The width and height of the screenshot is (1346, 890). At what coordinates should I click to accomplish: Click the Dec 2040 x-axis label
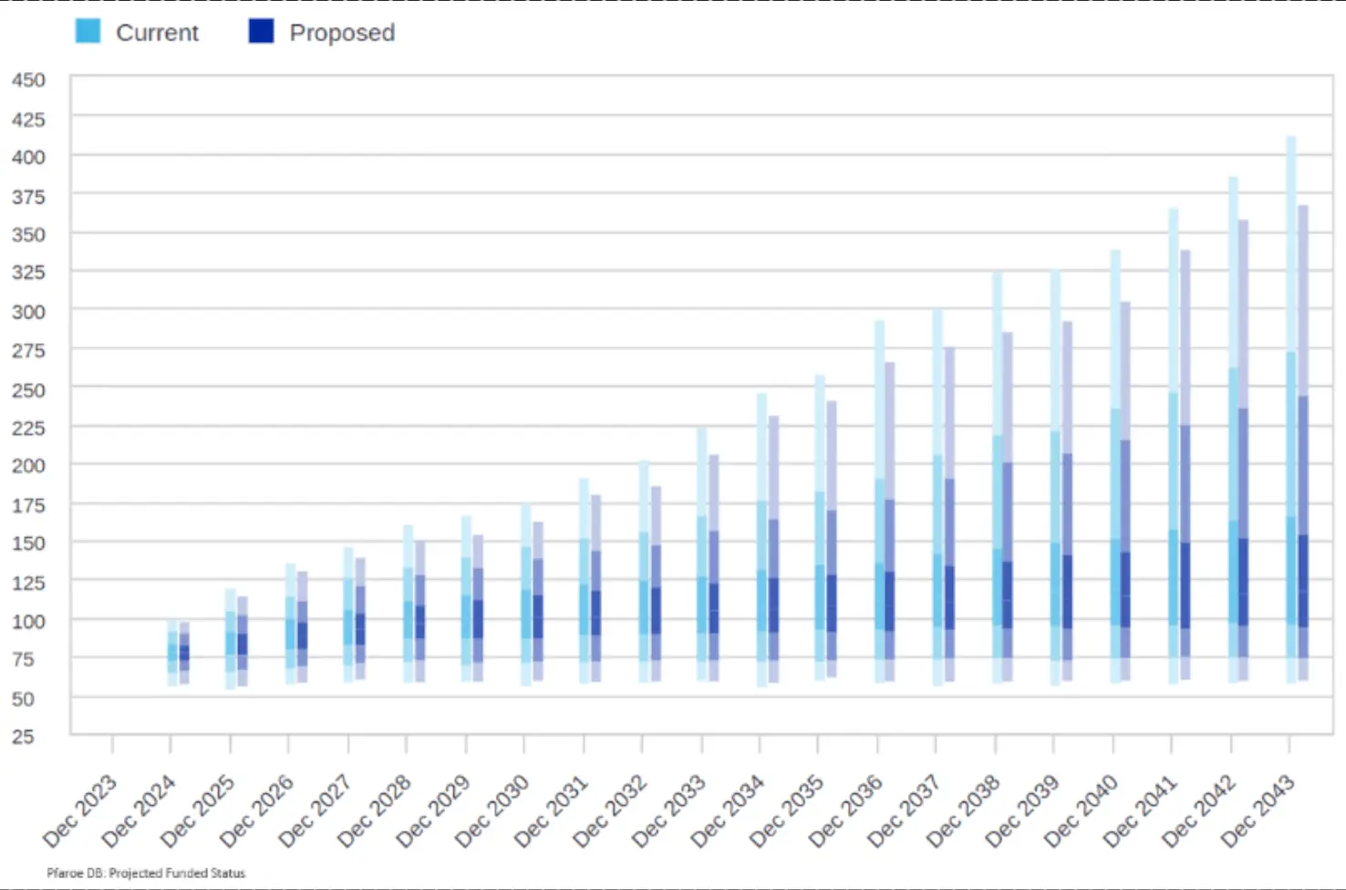click(1082, 810)
